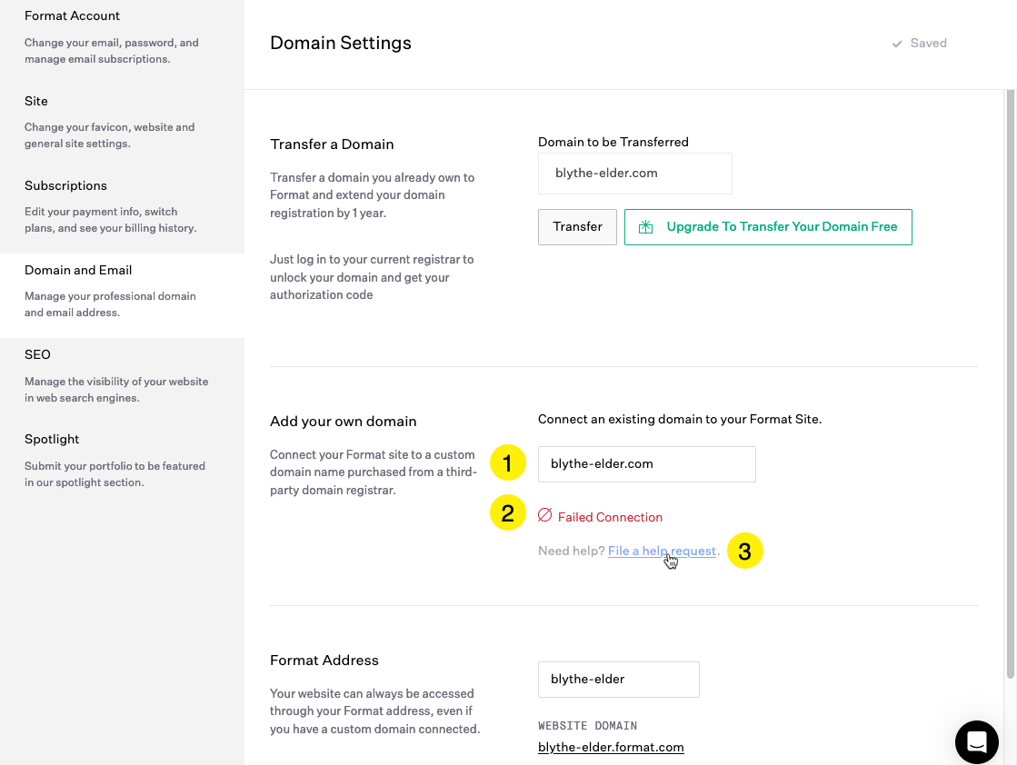
Task: Open SEO settings in sidebar
Action: 37,354
